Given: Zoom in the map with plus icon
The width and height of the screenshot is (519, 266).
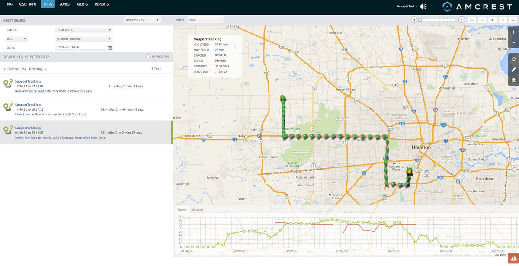Looking at the screenshot, I should (513, 32).
